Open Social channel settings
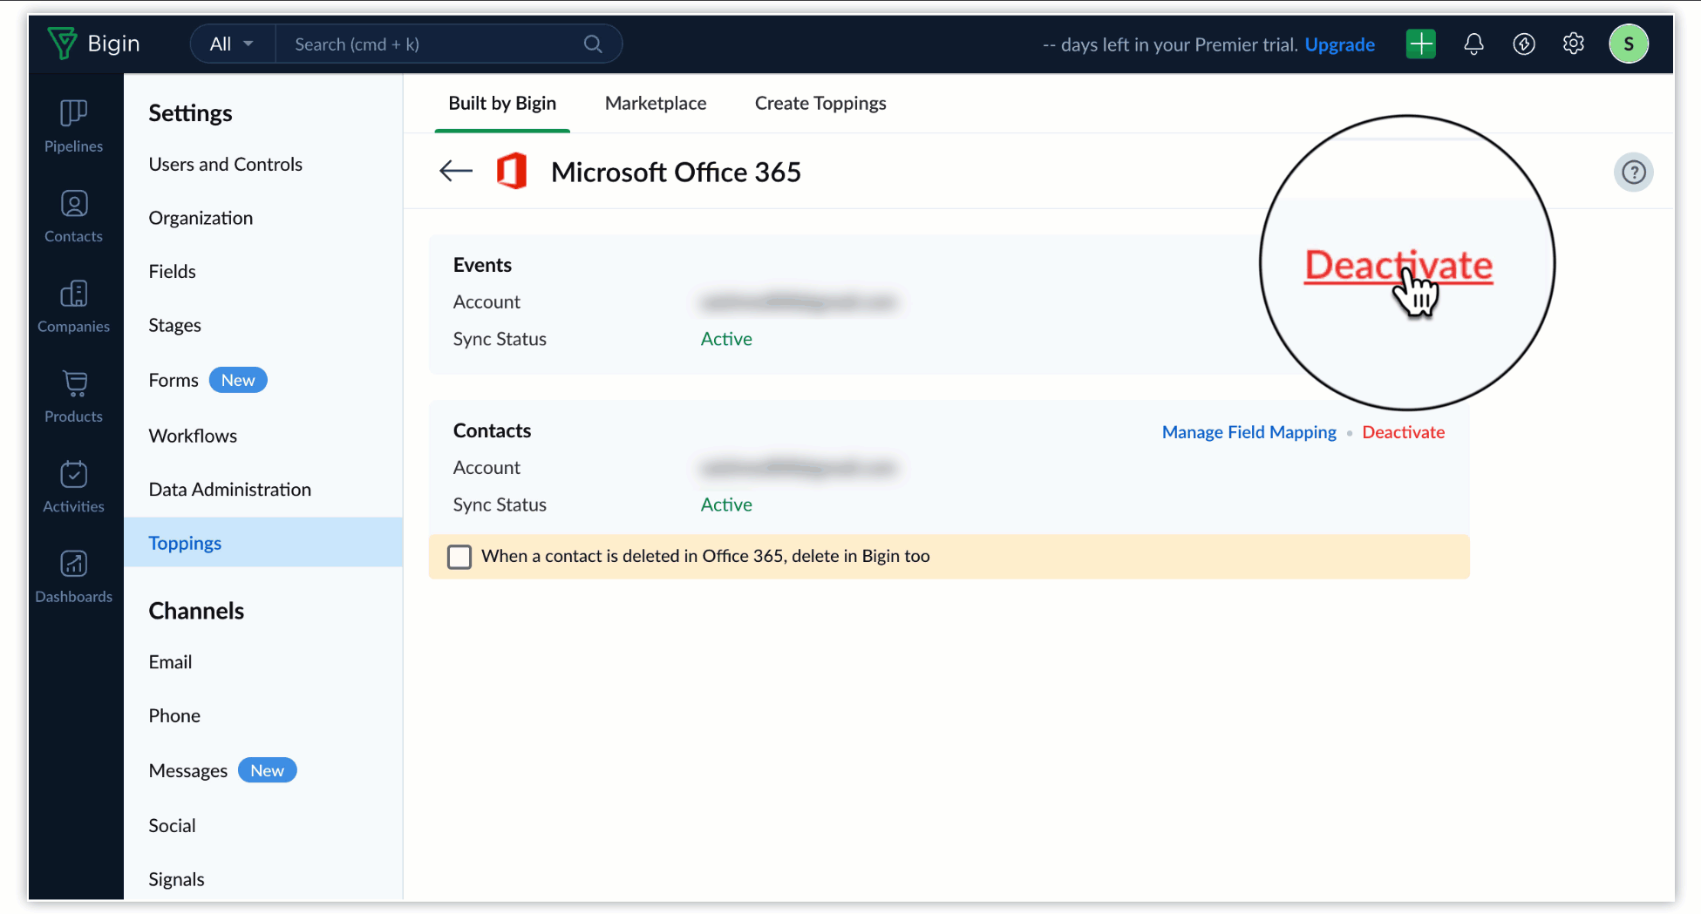The width and height of the screenshot is (1701, 914). (x=172, y=825)
